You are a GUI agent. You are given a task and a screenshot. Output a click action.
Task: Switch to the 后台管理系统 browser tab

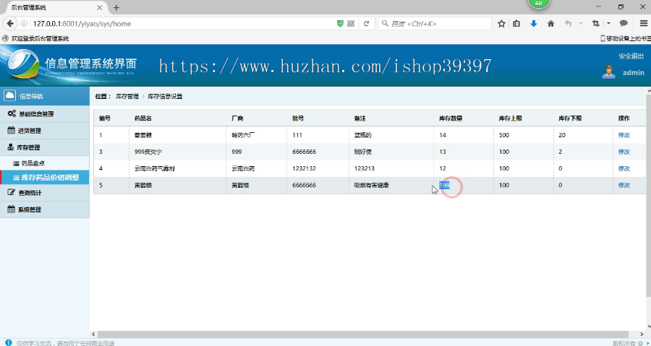(x=54, y=7)
